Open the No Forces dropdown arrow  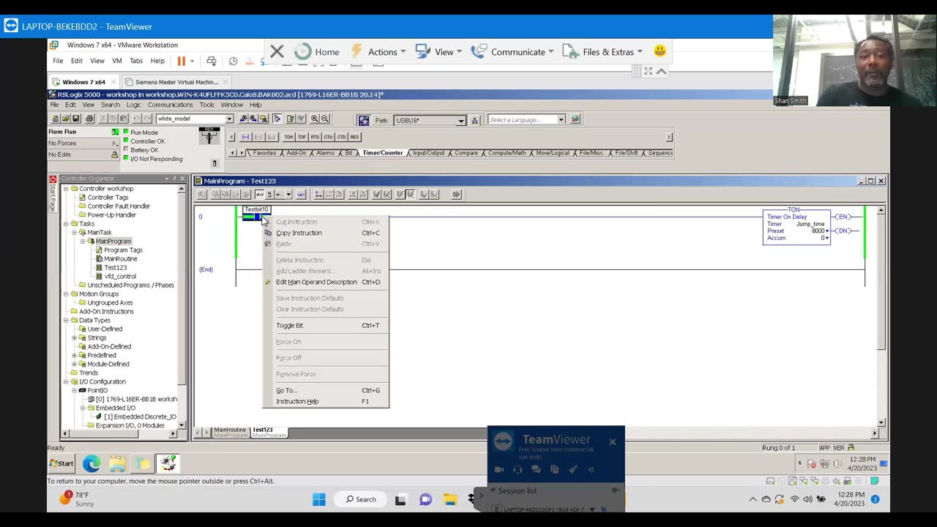tap(114, 143)
